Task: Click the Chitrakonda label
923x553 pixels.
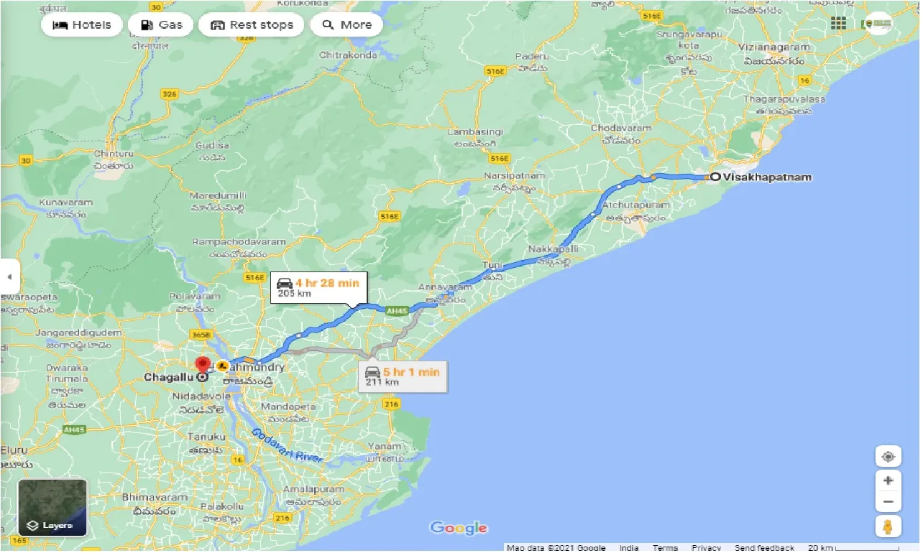Action: click(348, 55)
